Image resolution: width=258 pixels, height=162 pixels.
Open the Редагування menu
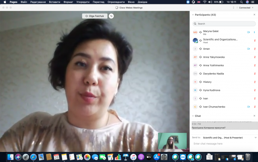click(38, 2)
